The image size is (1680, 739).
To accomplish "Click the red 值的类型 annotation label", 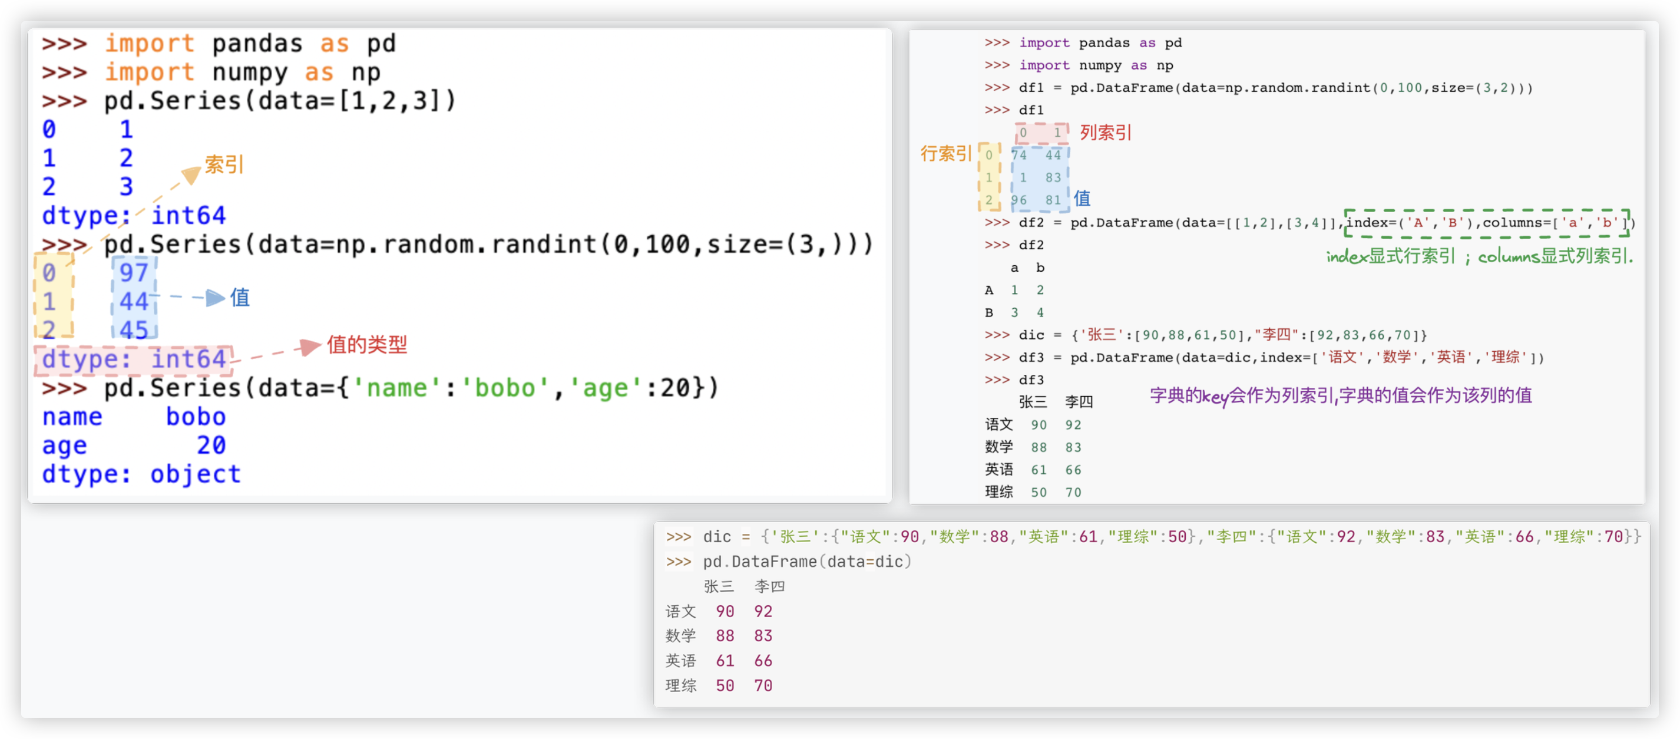I will coord(366,344).
